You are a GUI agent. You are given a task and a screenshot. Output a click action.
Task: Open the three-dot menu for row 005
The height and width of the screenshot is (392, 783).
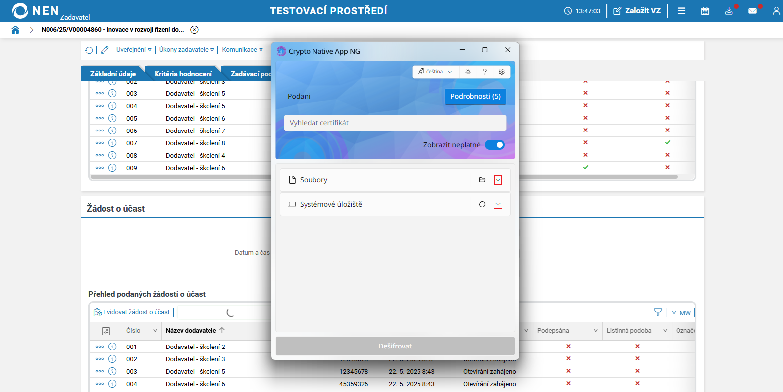click(100, 118)
